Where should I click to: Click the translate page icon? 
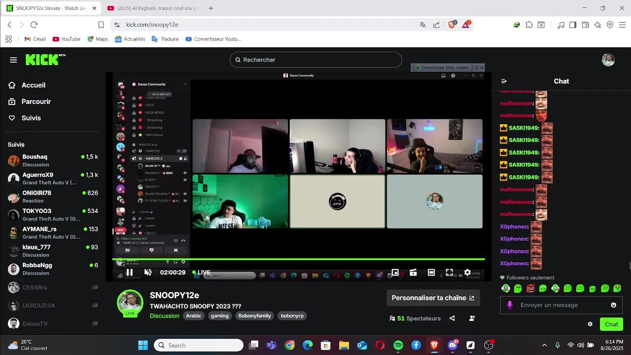422,25
